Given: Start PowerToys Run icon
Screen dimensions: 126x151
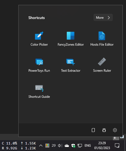Looking at the screenshot, I should [39, 62].
